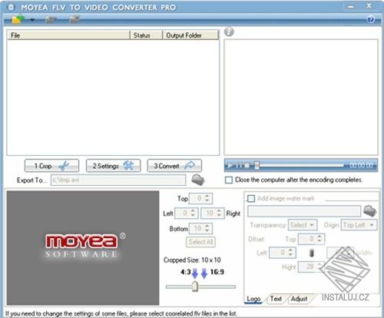Enable close computer after encoding completes
Viewport: 384px width, 318px height.
(228, 180)
